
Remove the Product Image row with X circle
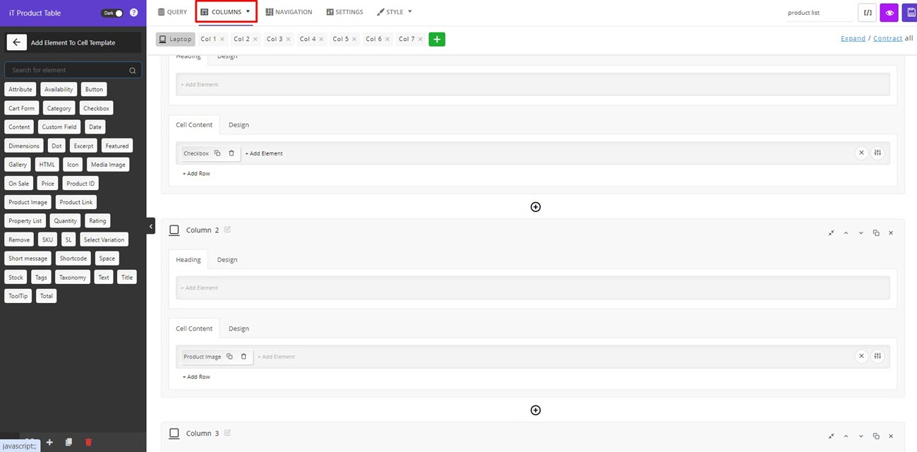point(861,356)
